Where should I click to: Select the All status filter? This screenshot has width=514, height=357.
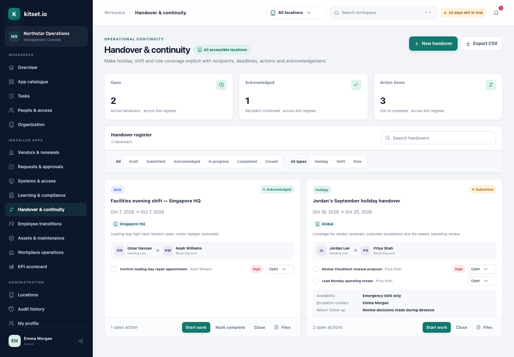119,162
